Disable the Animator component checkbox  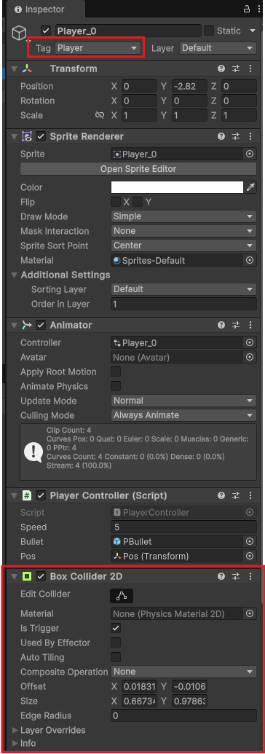tap(41, 325)
